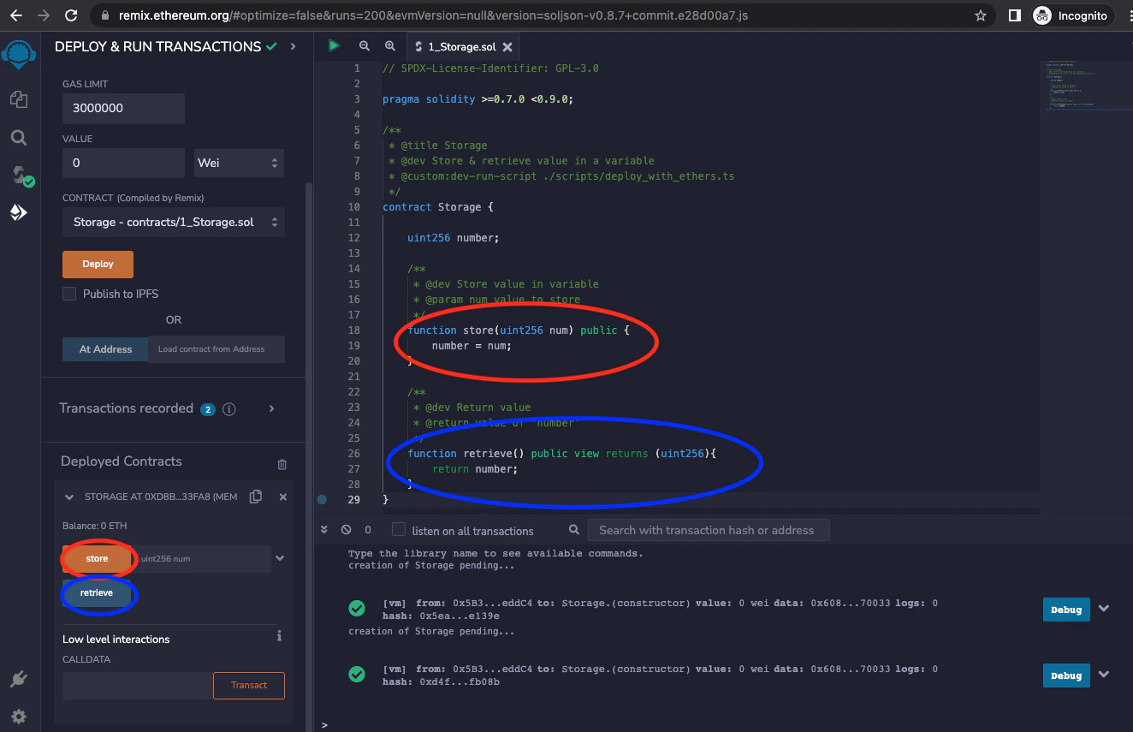Image resolution: width=1133 pixels, height=732 pixels.
Task: Copy the deployed Storage contract address
Action: pyautogui.click(x=255, y=497)
